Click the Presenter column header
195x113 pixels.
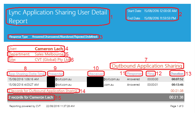tap(56, 74)
